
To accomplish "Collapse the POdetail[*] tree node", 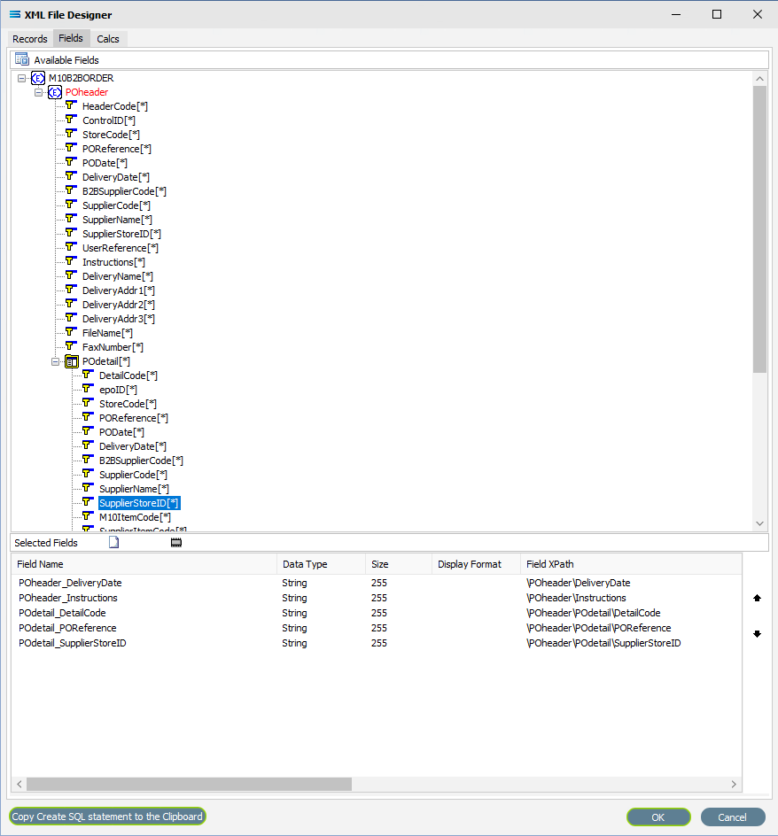I will 55,362.
